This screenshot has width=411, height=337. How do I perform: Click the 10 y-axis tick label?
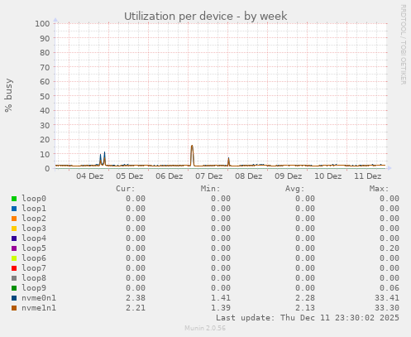(x=45, y=154)
